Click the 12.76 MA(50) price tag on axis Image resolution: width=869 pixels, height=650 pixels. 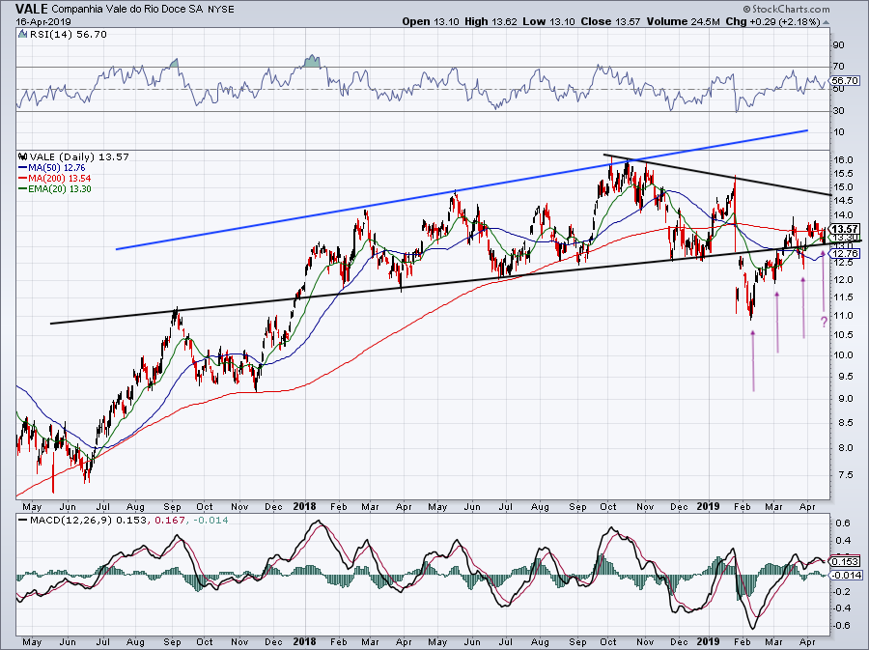click(x=846, y=253)
